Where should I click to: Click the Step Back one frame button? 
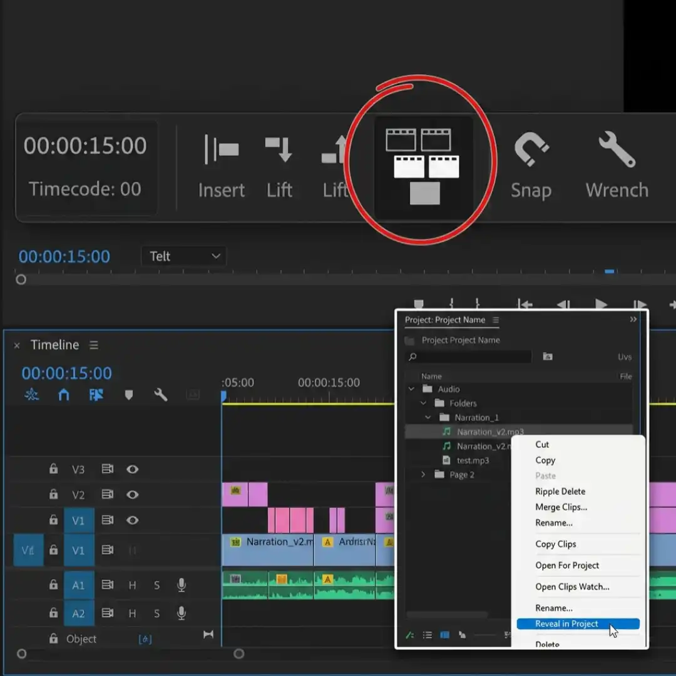point(563,305)
